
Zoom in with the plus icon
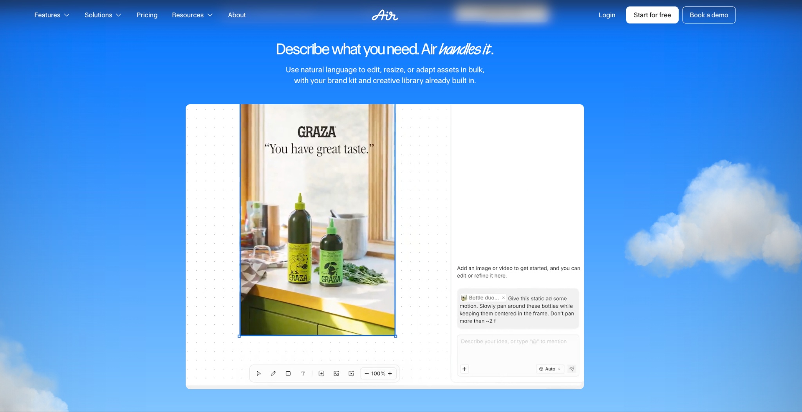point(390,374)
